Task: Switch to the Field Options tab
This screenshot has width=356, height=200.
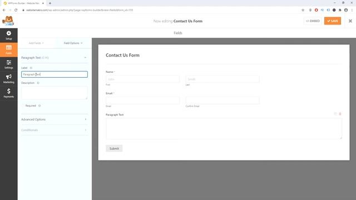Action: 73,43
